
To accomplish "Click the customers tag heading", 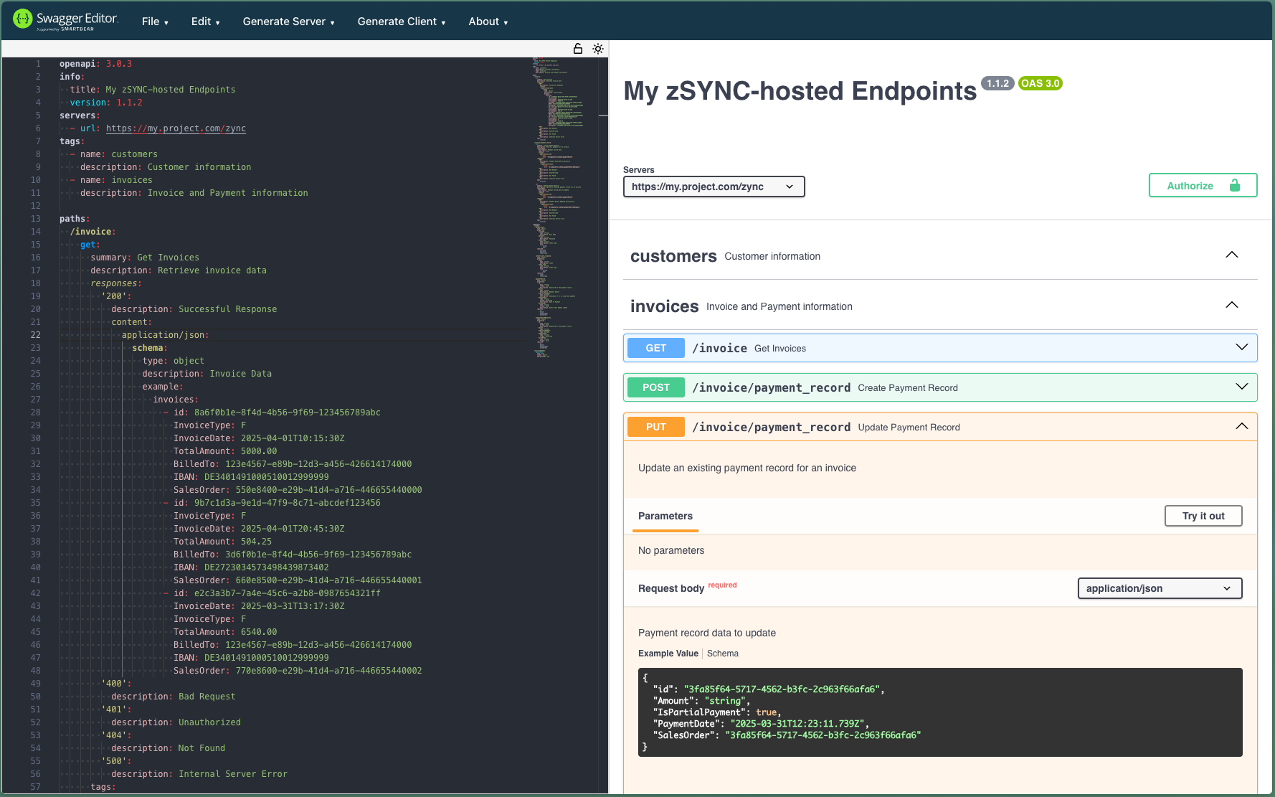I will [x=673, y=256].
